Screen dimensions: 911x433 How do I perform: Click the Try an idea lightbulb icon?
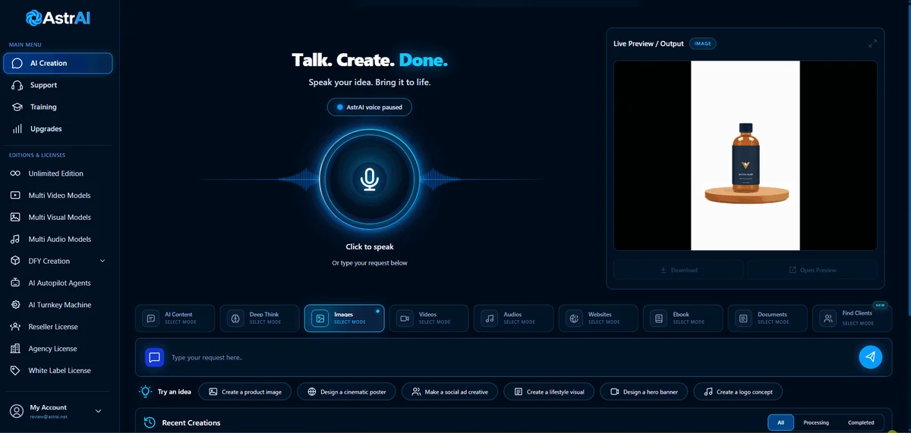click(145, 392)
